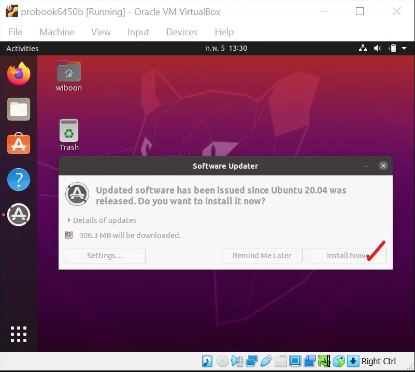Screen dimensions: 415x372
Task: Click the USB devices icon in VirtualBox status bar
Action: tap(266, 361)
